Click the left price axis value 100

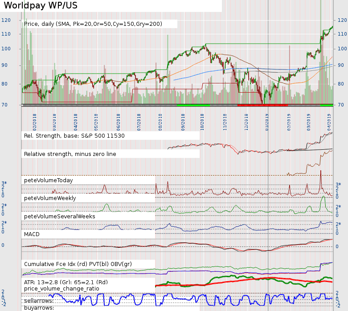coord(6,49)
